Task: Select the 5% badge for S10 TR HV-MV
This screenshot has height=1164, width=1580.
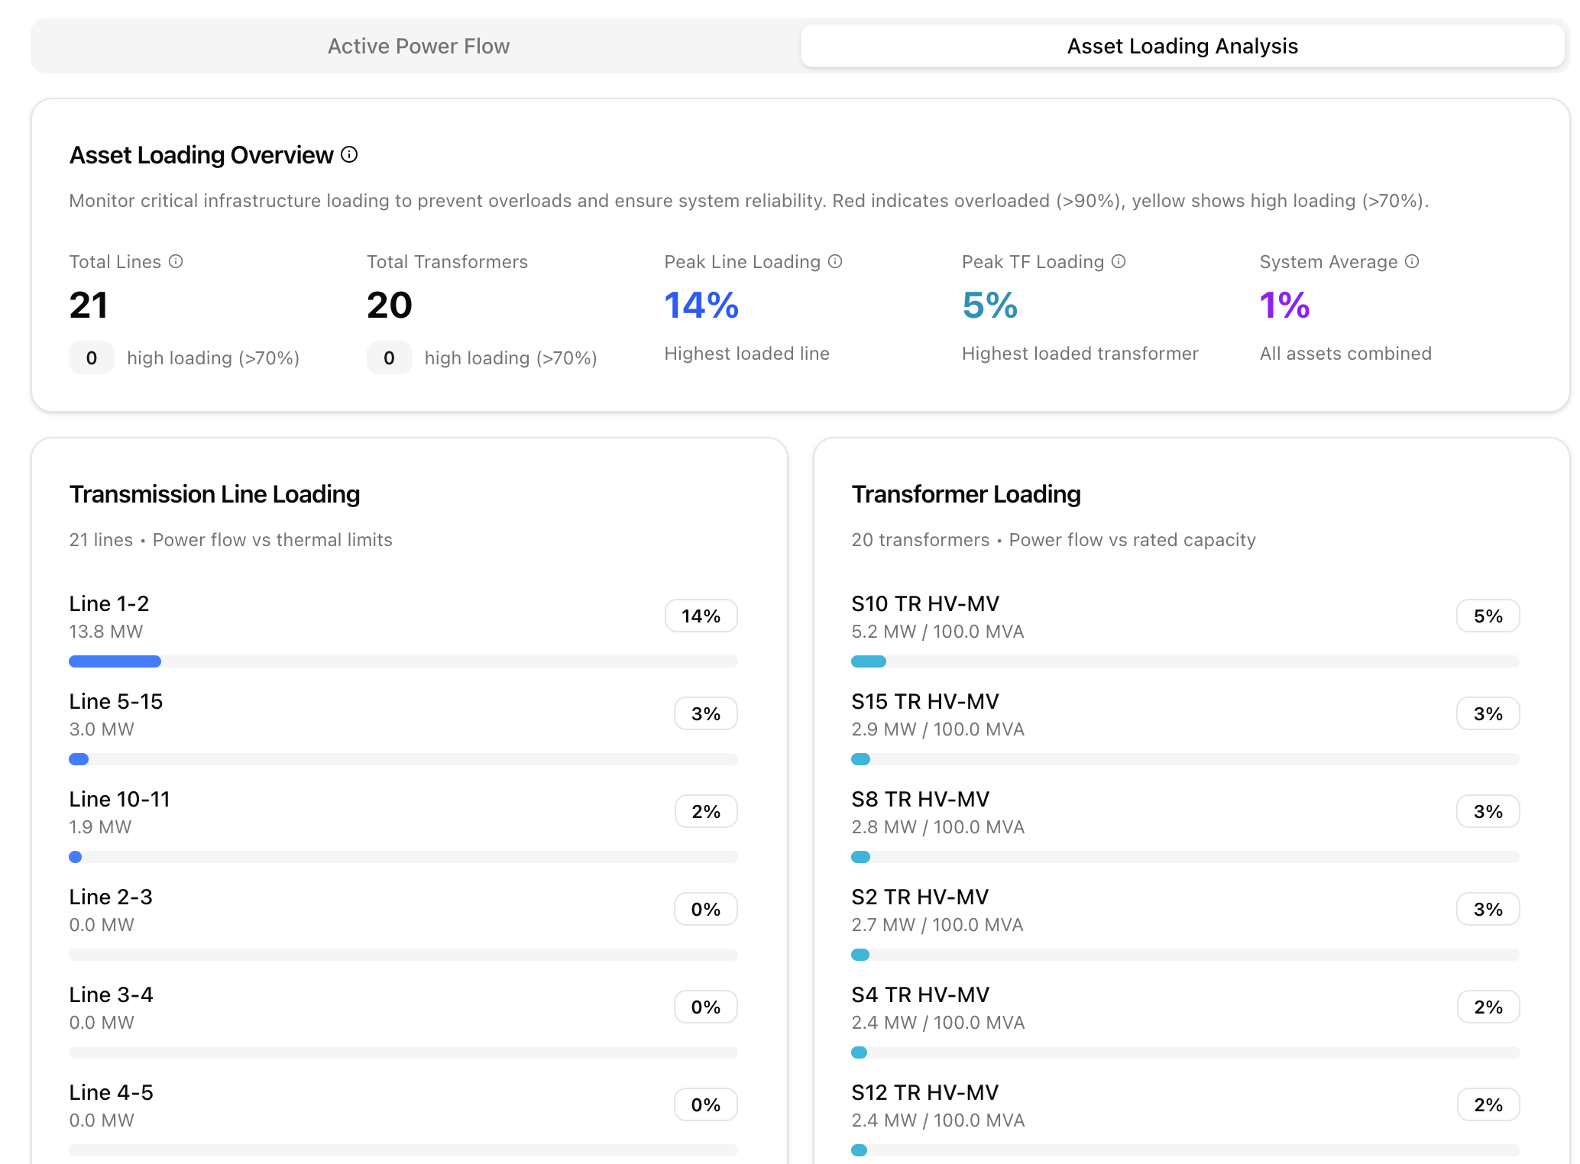Action: tap(1487, 615)
